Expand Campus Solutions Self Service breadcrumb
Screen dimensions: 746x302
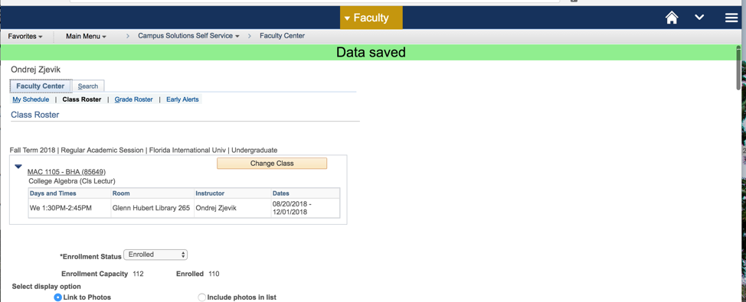coord(188,36)
